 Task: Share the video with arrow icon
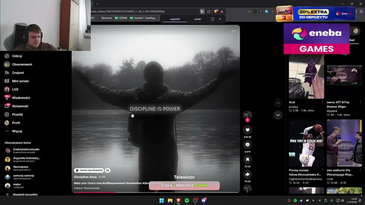click(x=247, y=174)
